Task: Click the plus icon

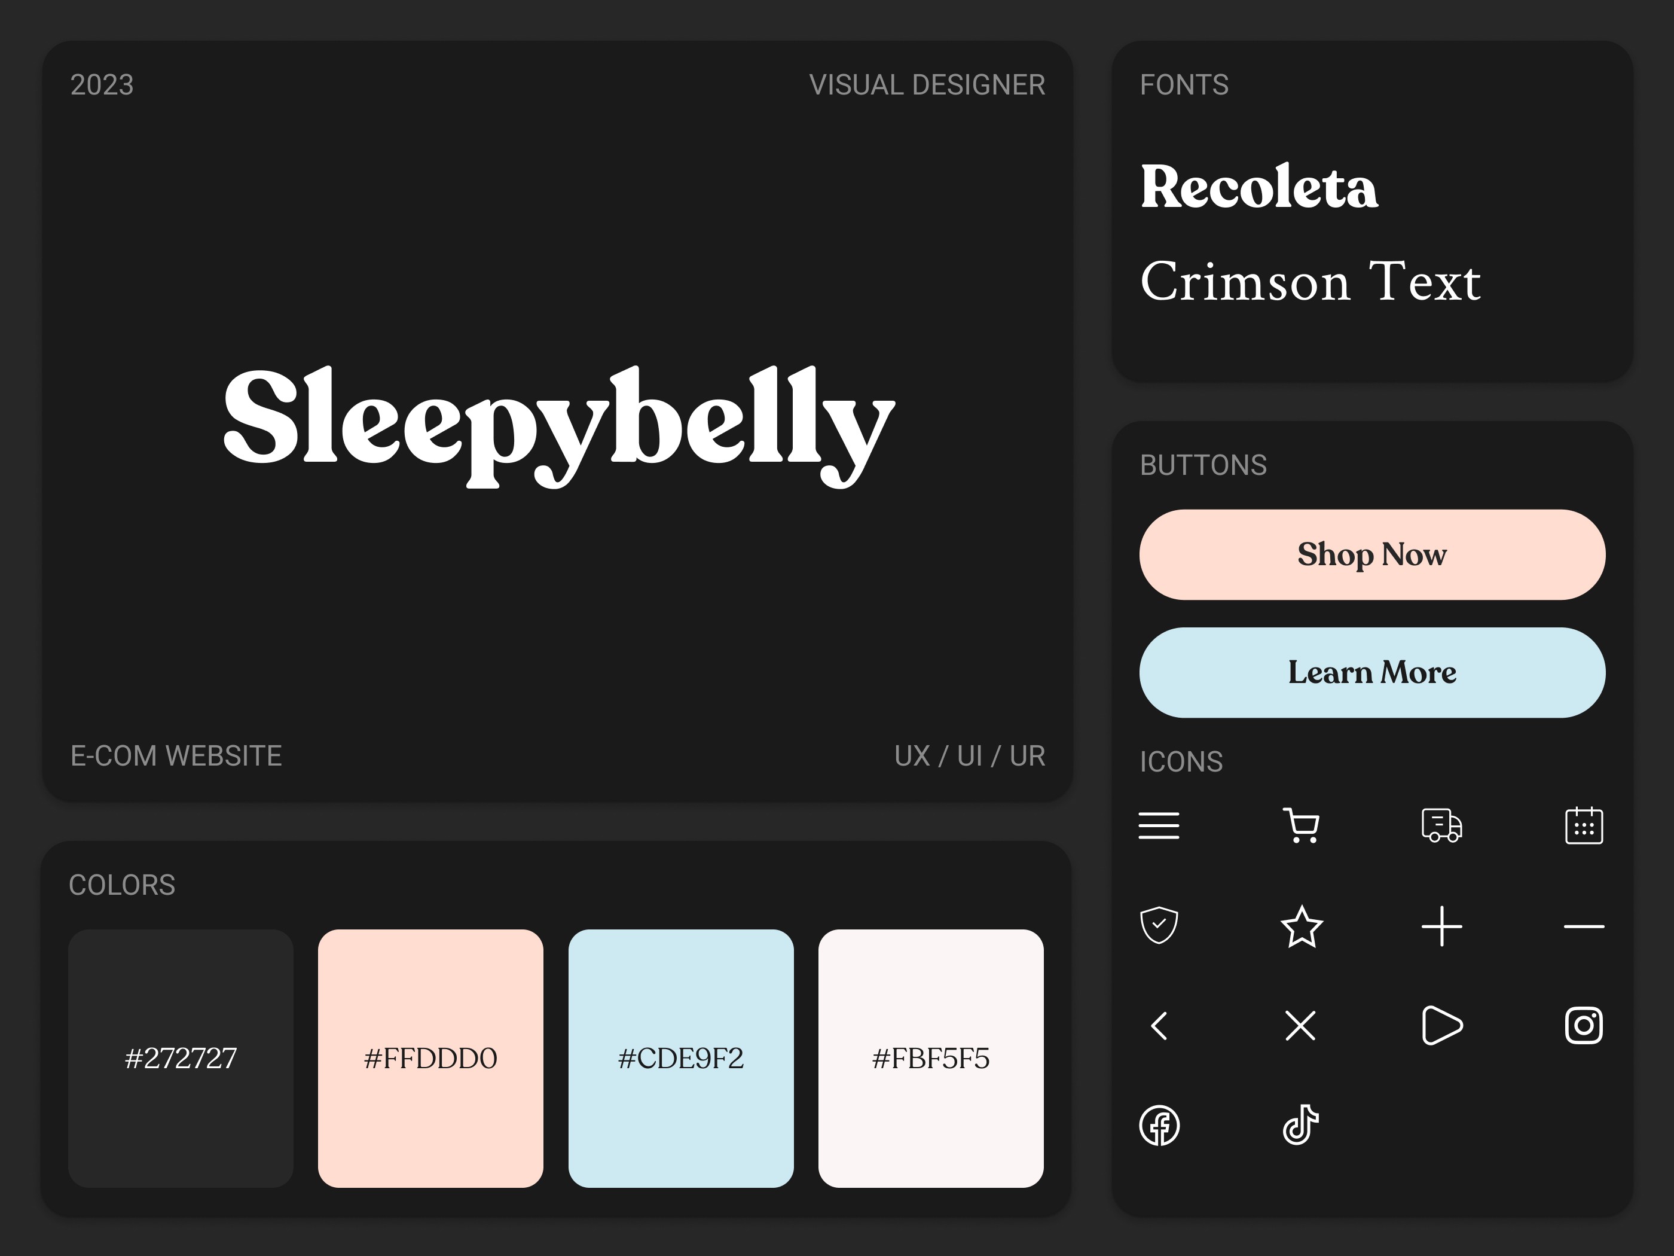Action: pos(1441,926)
